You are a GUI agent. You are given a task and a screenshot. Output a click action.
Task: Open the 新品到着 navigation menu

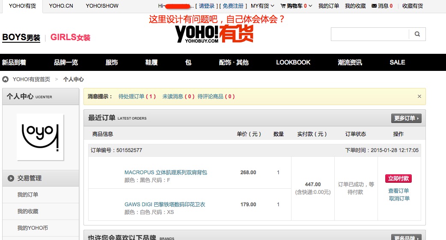(x=14, y=62)
